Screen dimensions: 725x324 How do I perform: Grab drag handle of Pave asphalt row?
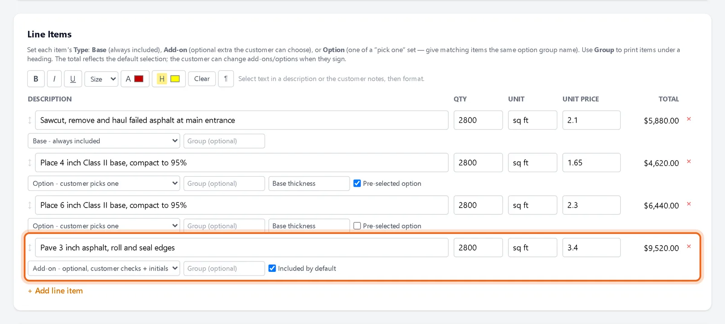30,248
